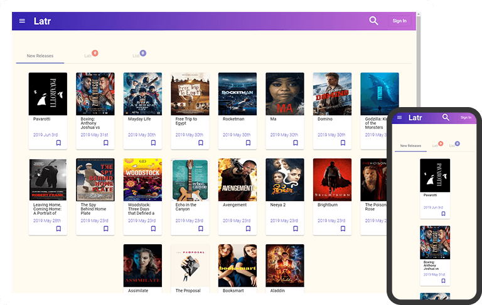The width and height of the screenshot is (482, 305).
Task: Switch to the New Releases tab on desktop
Action: pyautogui.click(x=40, y=56)
